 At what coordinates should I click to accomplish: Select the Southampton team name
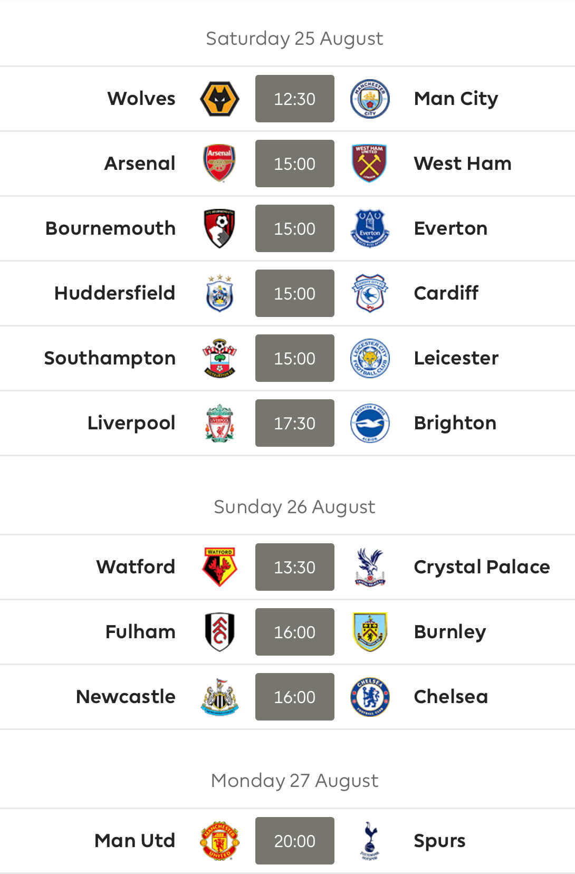(x=110, y=359)
